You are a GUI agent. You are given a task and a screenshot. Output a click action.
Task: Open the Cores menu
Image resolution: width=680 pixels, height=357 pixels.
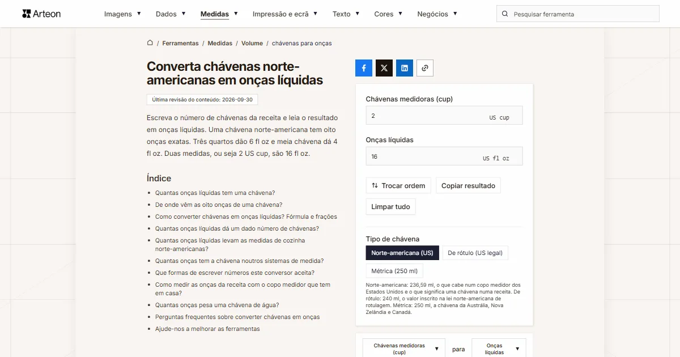pyautogui.click(x=389, y=14)
